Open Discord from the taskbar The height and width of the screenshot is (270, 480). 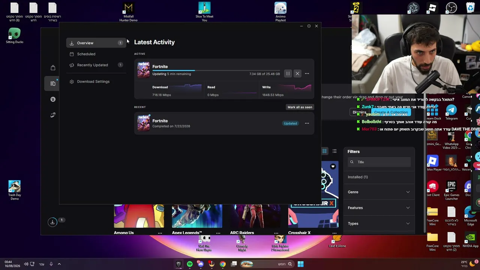[201, 264]
